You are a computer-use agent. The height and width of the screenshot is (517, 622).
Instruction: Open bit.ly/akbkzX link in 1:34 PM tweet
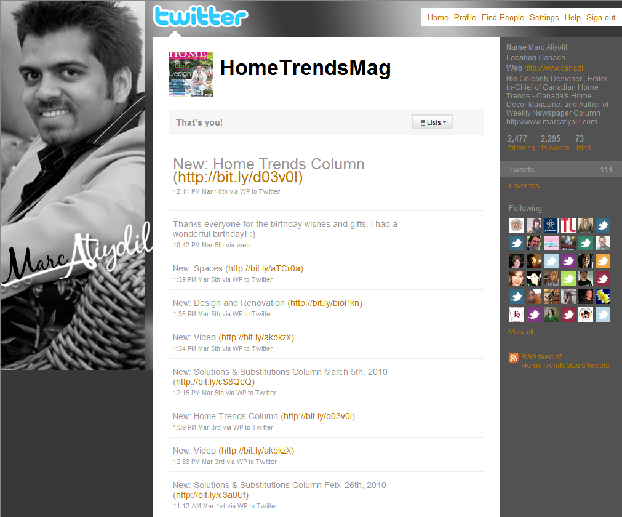point(257,338)
